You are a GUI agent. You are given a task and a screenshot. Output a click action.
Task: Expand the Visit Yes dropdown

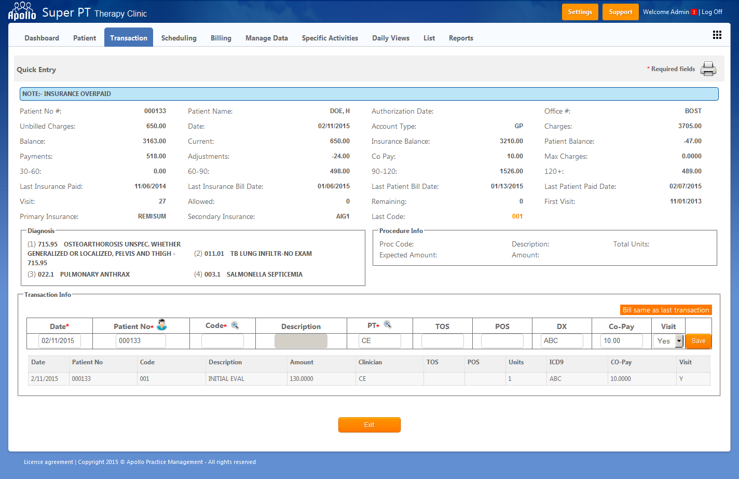click(x=679, y=341)
